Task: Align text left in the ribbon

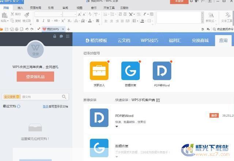Action: coord(106,21)
